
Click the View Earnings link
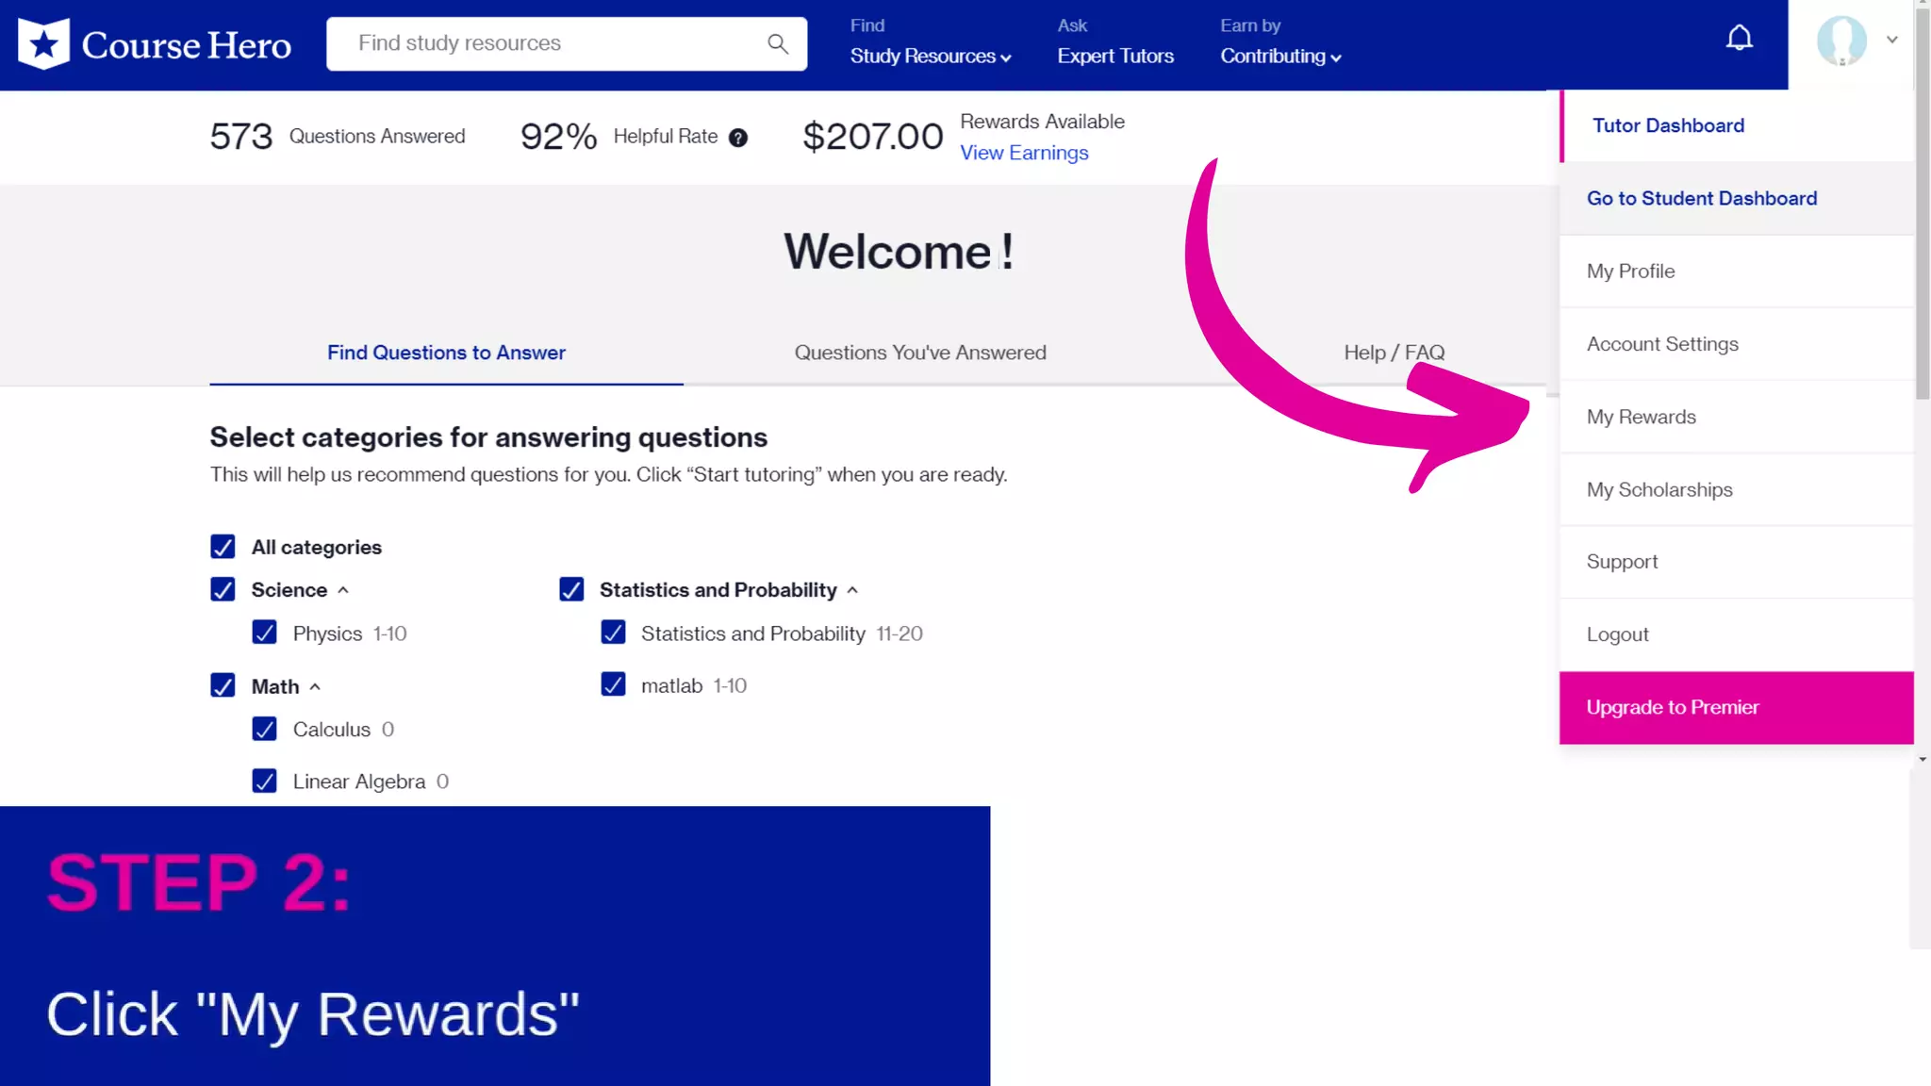(1024, 153)
